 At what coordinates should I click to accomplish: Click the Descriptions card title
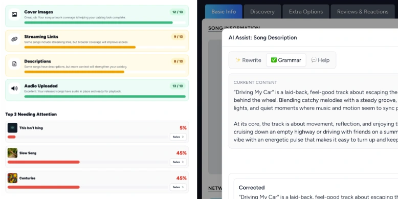[37, 61]
